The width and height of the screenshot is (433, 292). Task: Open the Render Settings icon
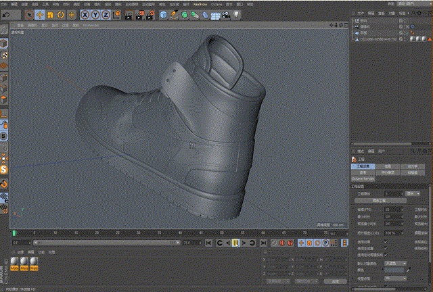tap(150, 15)
